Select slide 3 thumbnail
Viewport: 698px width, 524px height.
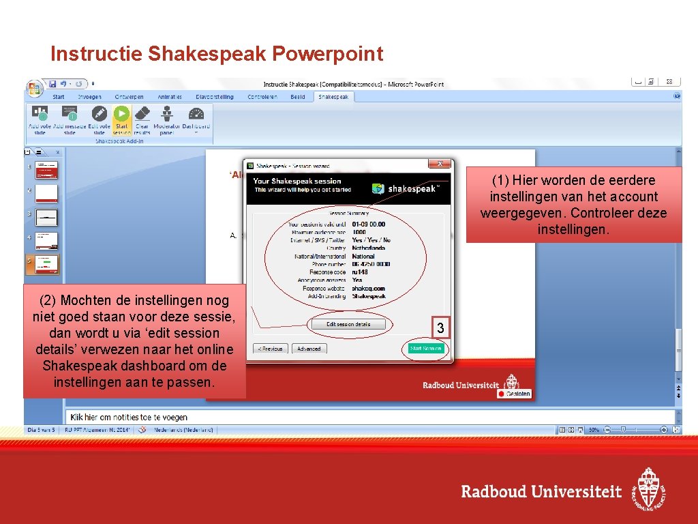pos(46,218)
